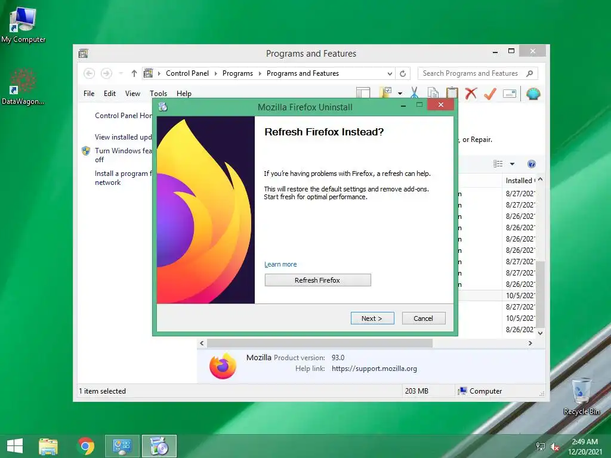
Task: Click the Control Panel taskbar button
Action: tap(122, 446)
